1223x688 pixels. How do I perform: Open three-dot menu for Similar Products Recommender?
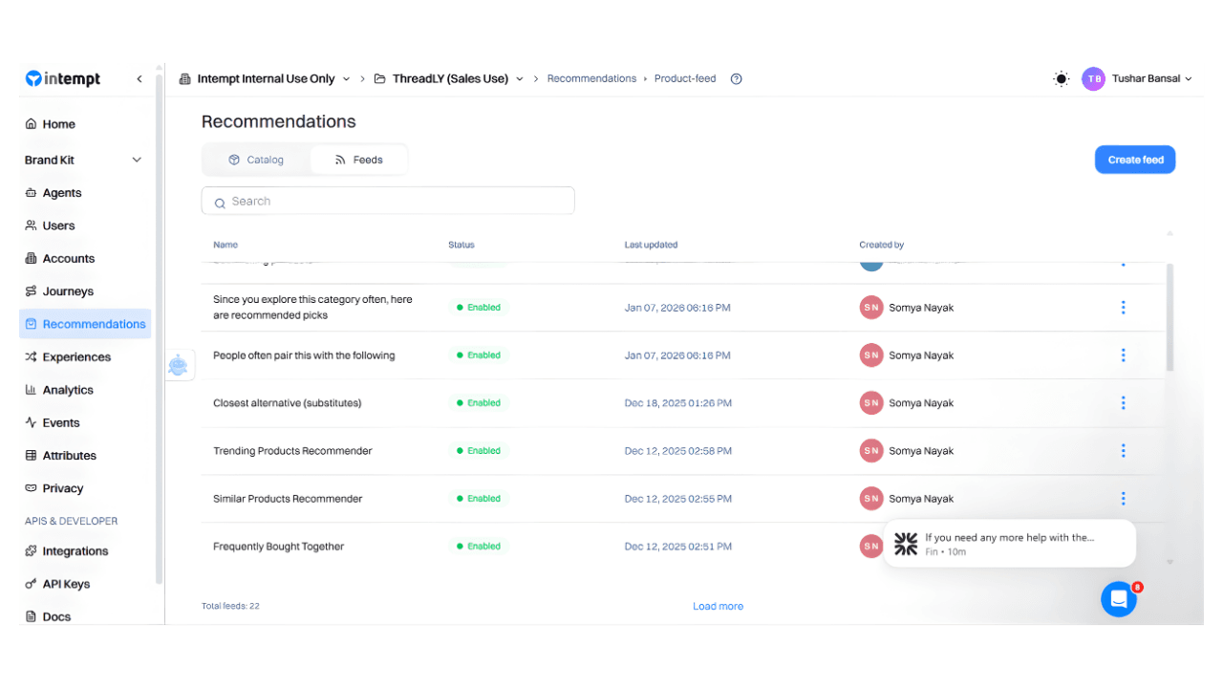point(1123,499)
